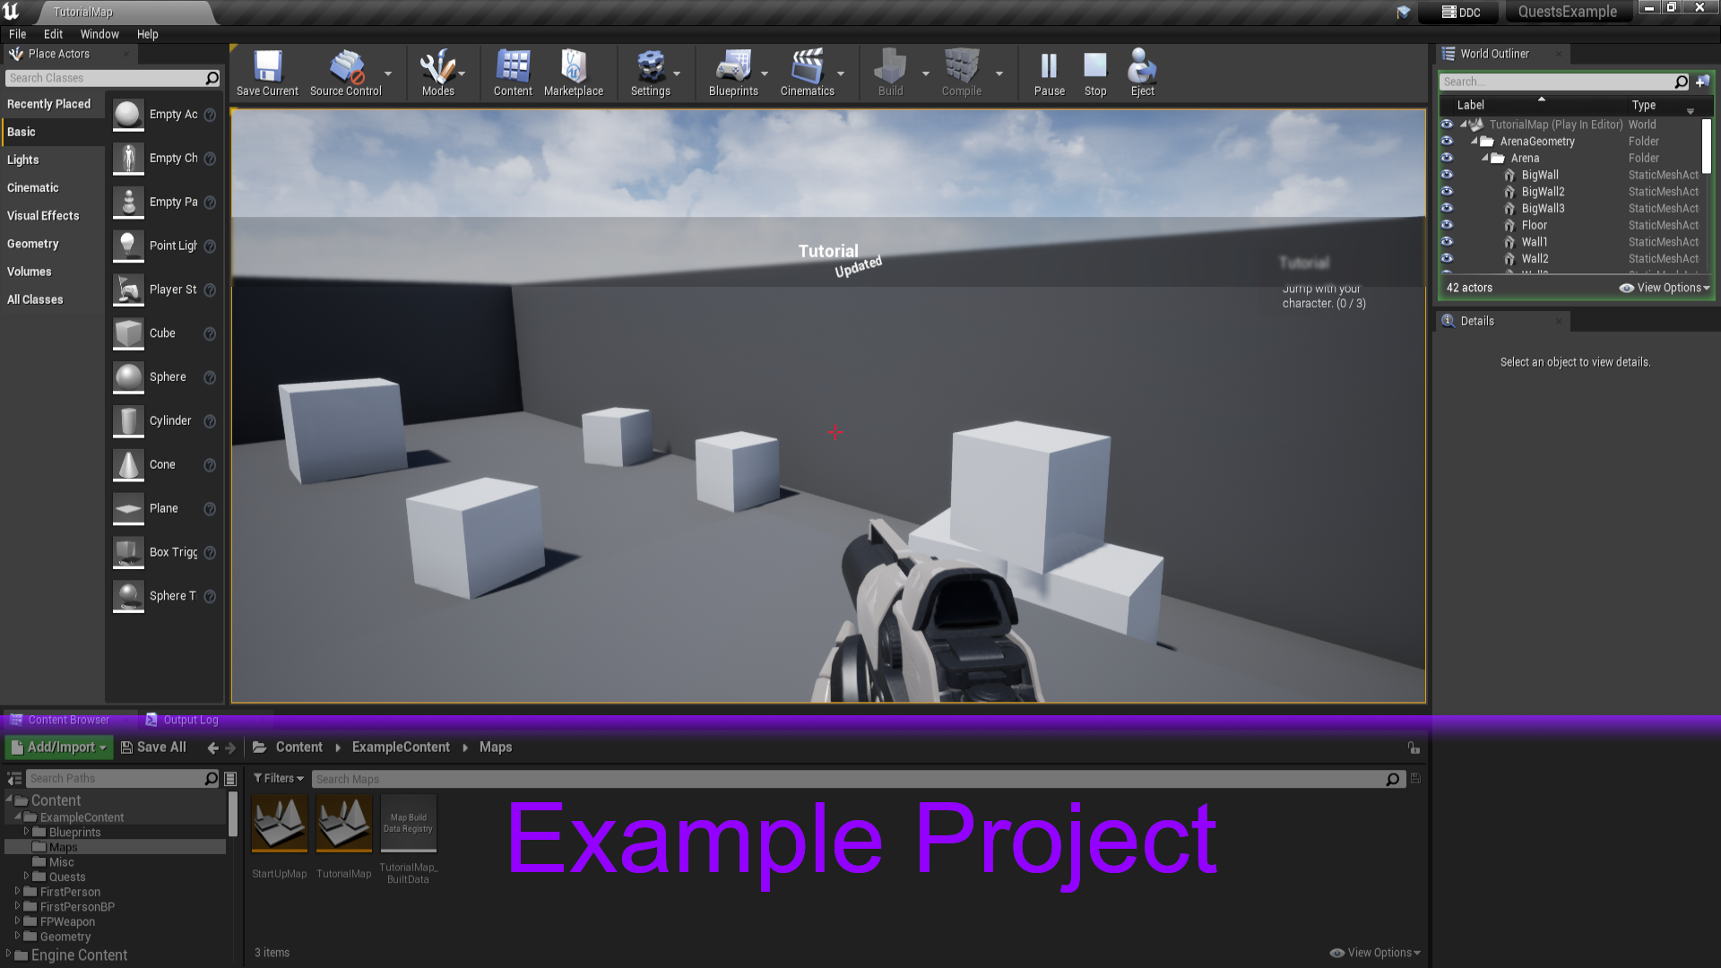Open the Edit menu
This screenshot has width=1721, height=968.
53,34
